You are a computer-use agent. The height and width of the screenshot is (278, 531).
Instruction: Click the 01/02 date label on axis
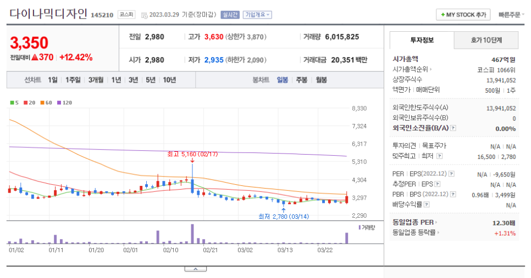coord(16,250)
